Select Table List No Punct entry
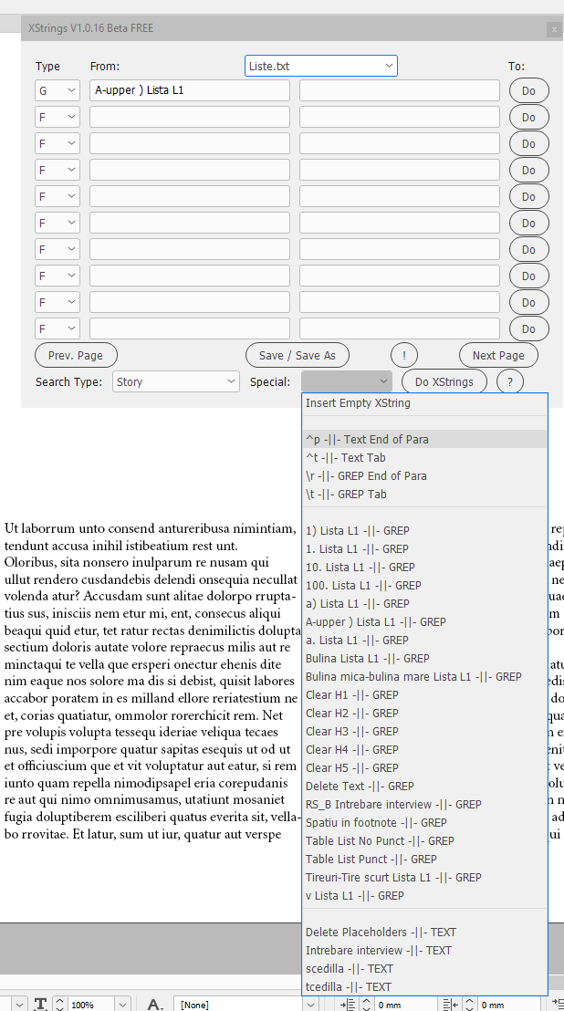The width and height of the screenshot is (564, 1011). [424, 840]
